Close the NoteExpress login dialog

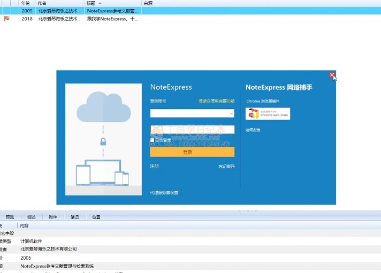pyautogui.click(x=332, y=75)
